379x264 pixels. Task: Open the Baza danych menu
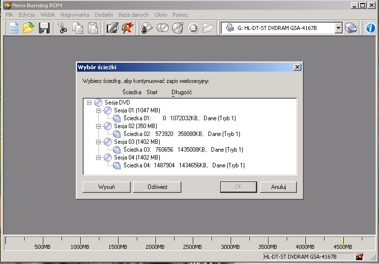133,15
